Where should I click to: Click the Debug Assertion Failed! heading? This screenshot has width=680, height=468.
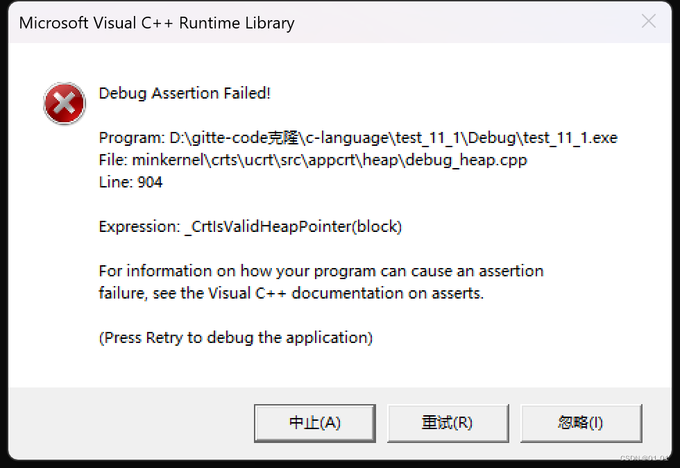[x=185, y=93]
